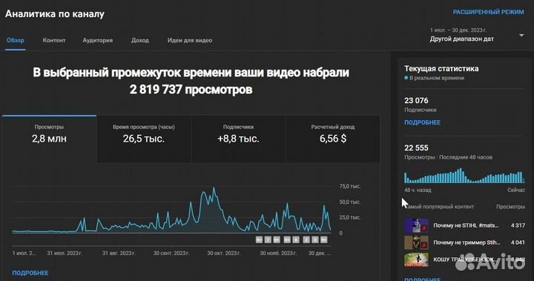Click the title Почему не триммер Stih...
This screenshot has height=281, width=534.
click(467, 242)
